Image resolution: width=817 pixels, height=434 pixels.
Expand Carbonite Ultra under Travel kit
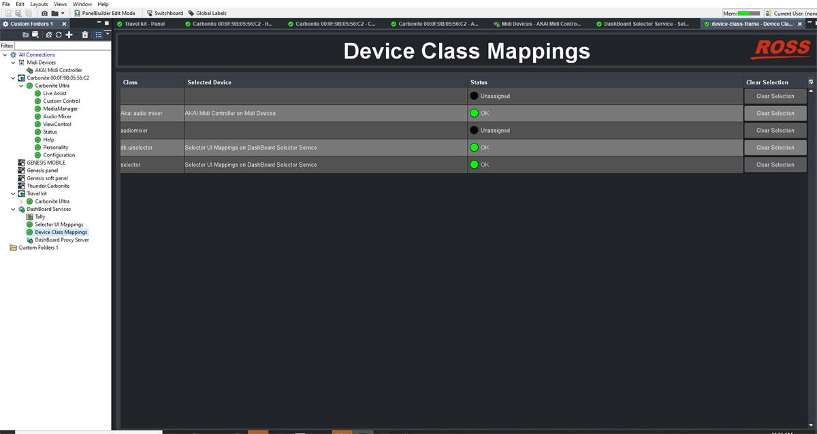click(21, 201)
